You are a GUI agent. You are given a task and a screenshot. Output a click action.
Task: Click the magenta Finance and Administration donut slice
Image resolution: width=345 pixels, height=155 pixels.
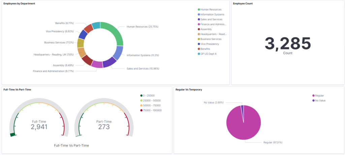97,64
